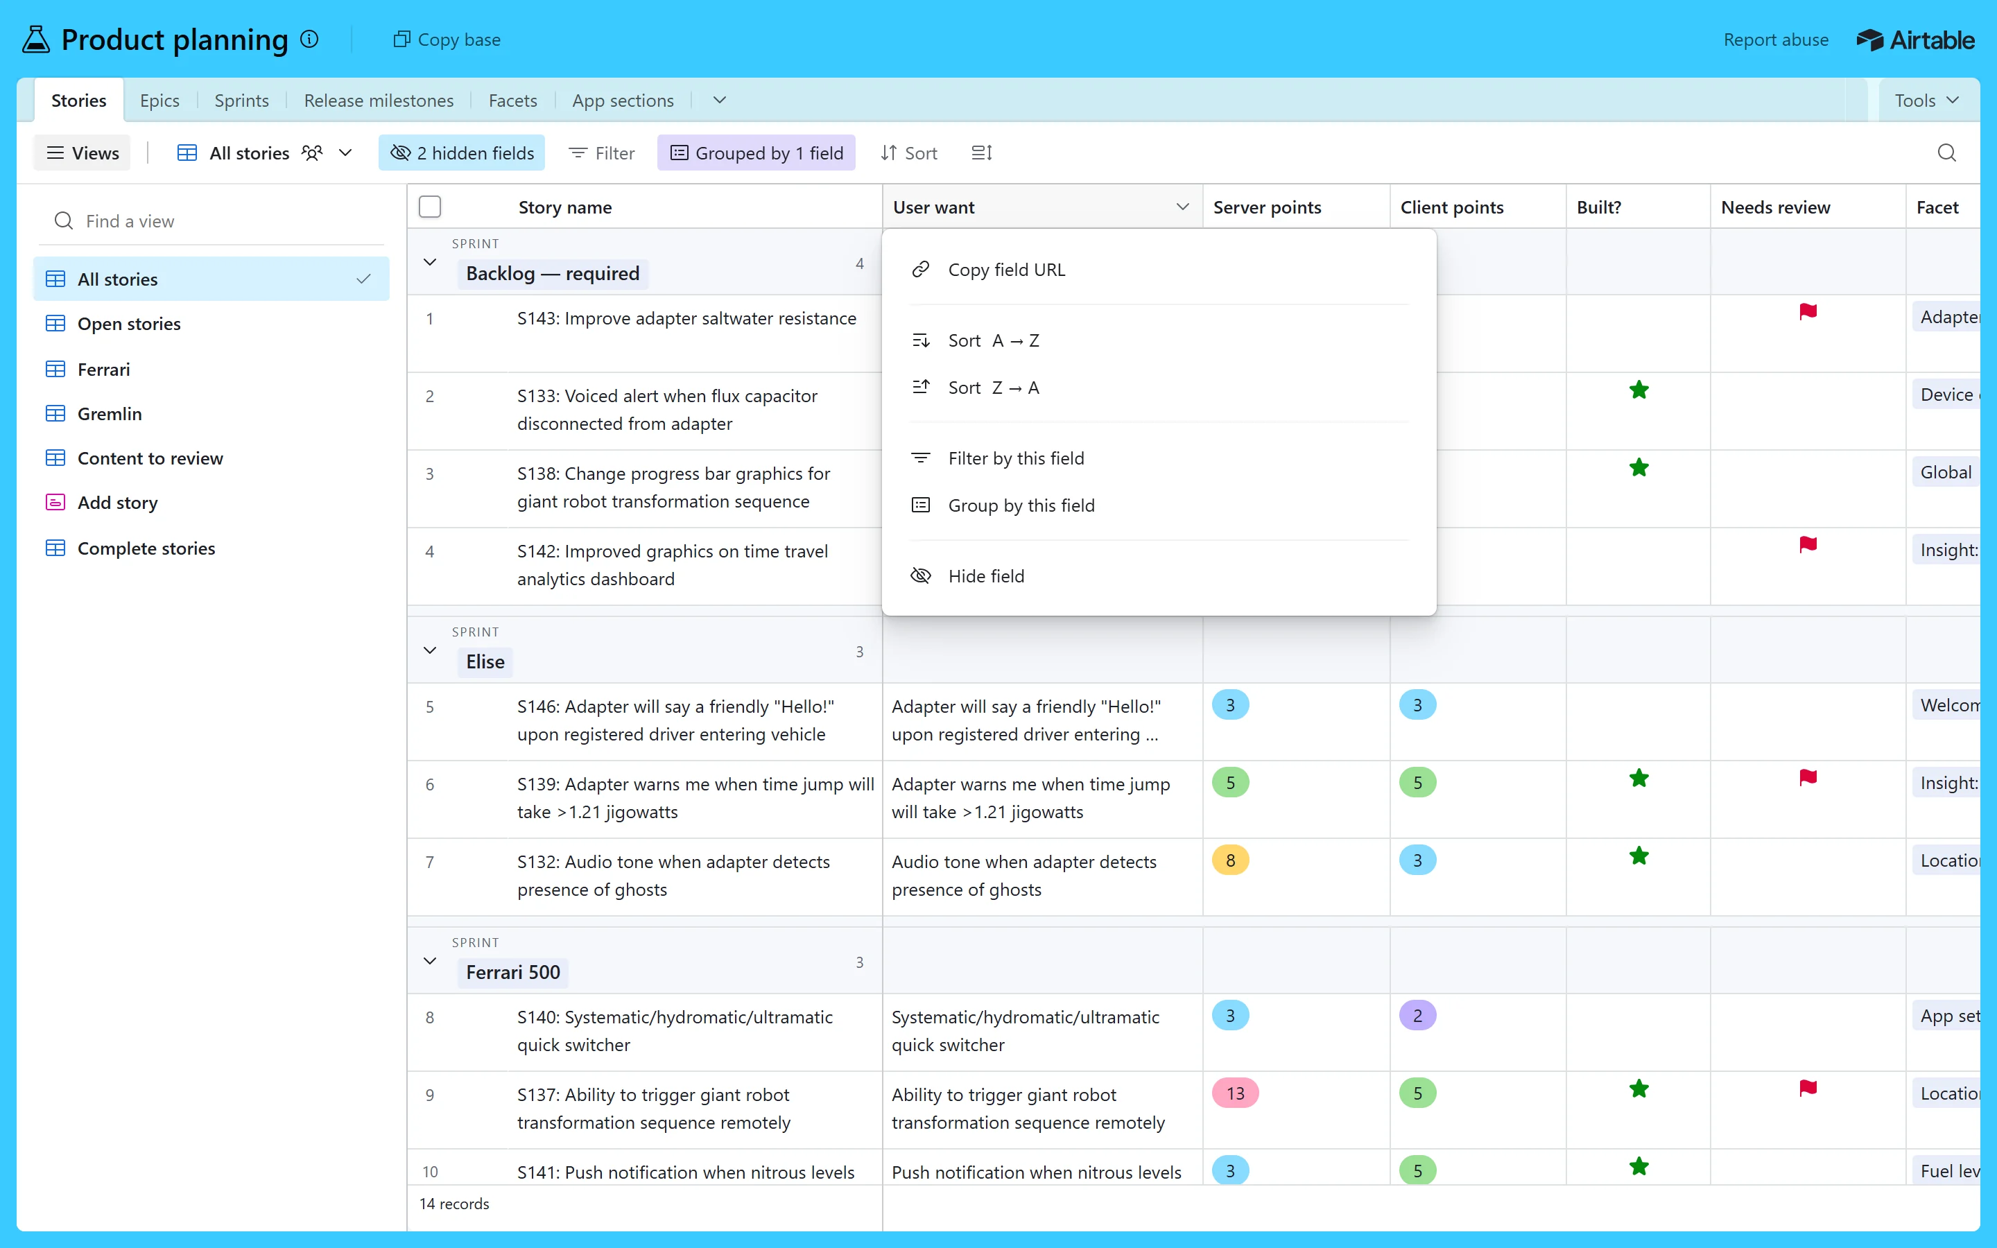Toggle empty Needs review cell for row S132
The width and height of the screenshot is (1997, 1248).
1808,876
